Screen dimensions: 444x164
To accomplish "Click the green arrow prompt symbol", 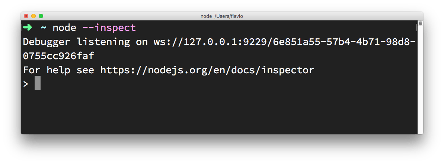I will pos(28,28).
